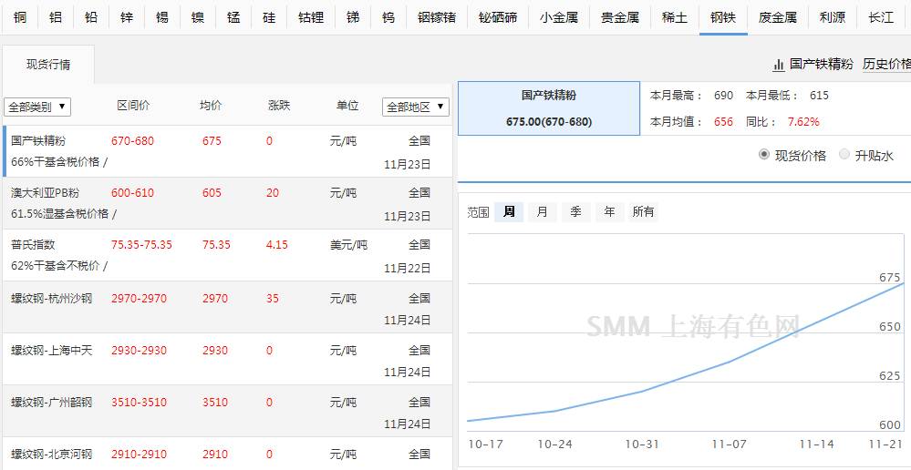Click the 2970-2970 price range cell

pos(139,299)
